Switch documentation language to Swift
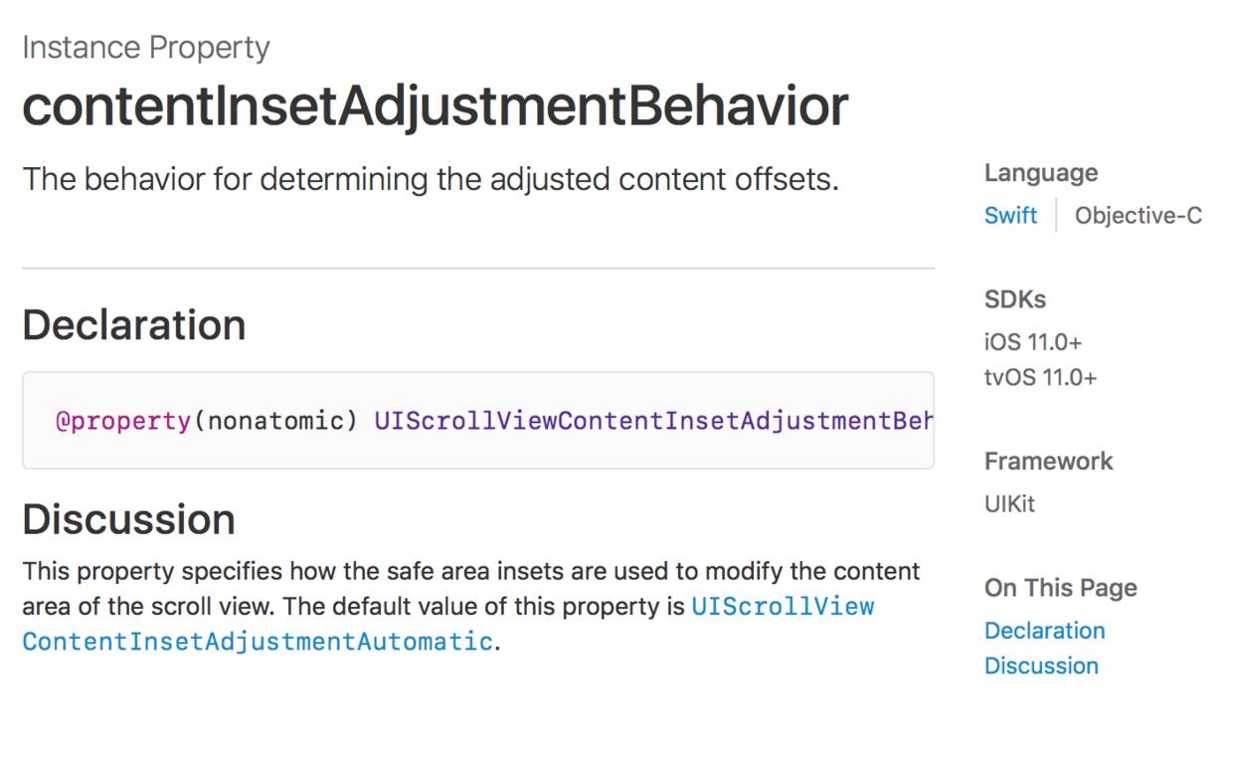 coord(1010,216)
